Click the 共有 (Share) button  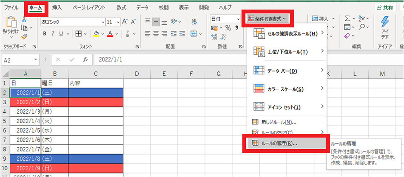(x=385, y=8)
